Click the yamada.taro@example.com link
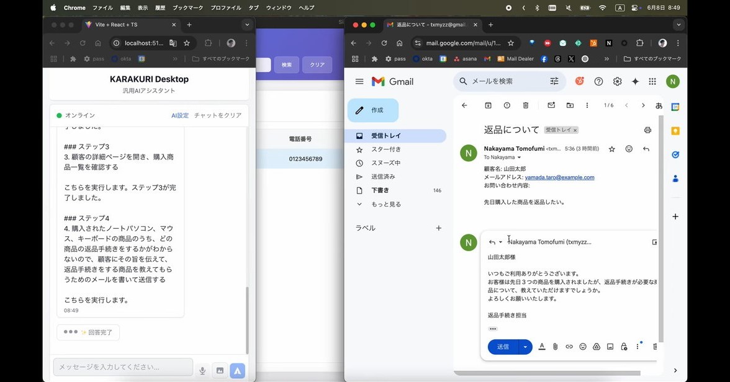 click(559, 177)
